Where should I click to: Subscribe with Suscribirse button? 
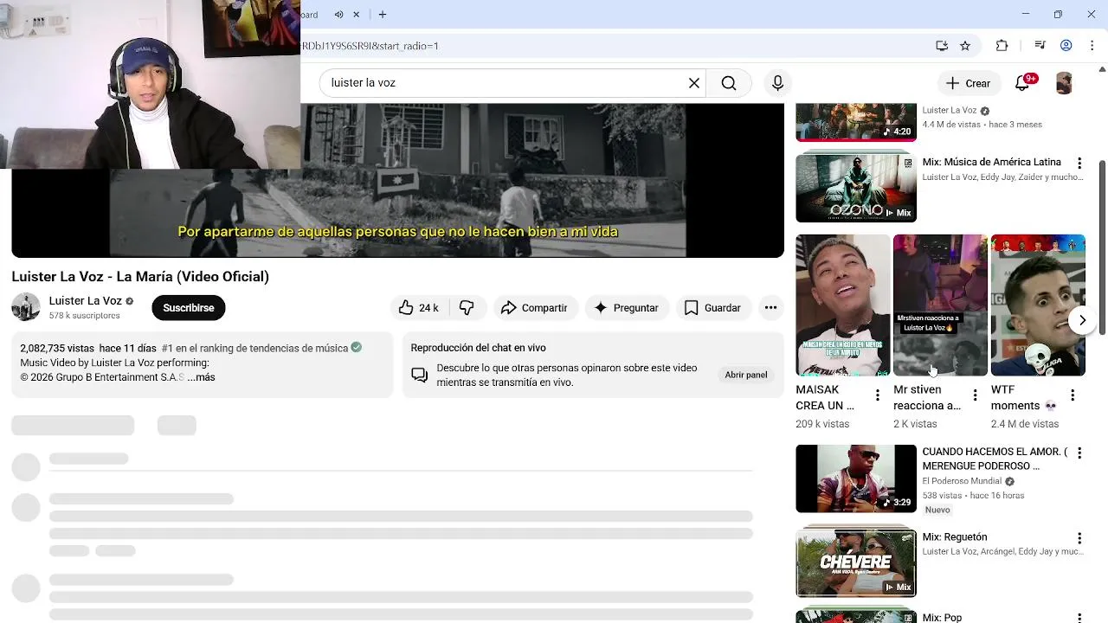(189, 308)
